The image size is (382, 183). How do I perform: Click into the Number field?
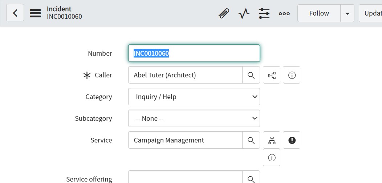coord(194,53)
